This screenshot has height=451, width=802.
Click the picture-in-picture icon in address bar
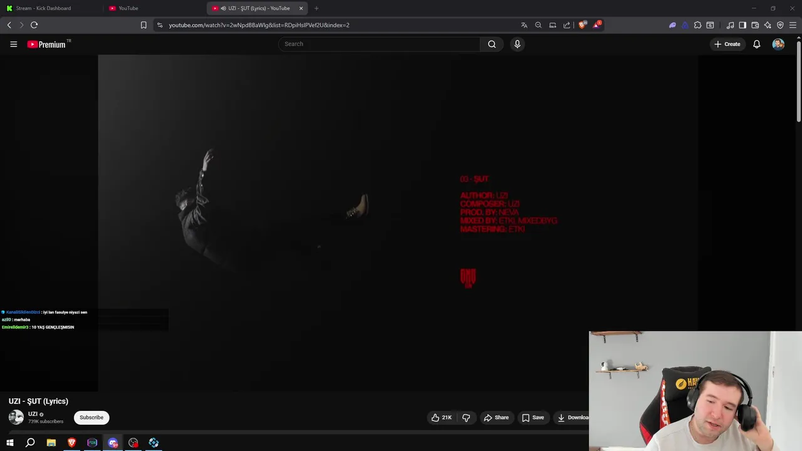[x=553, y=25]
